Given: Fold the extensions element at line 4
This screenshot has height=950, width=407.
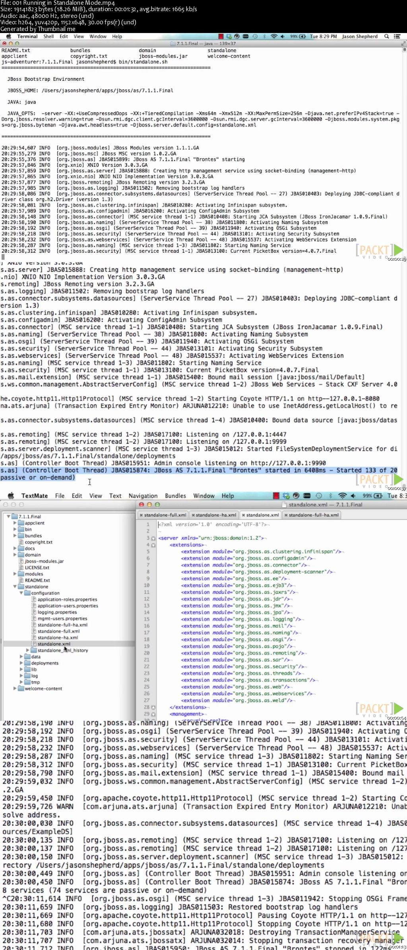Looking at the screenshot, I should (x=153, y=545).
